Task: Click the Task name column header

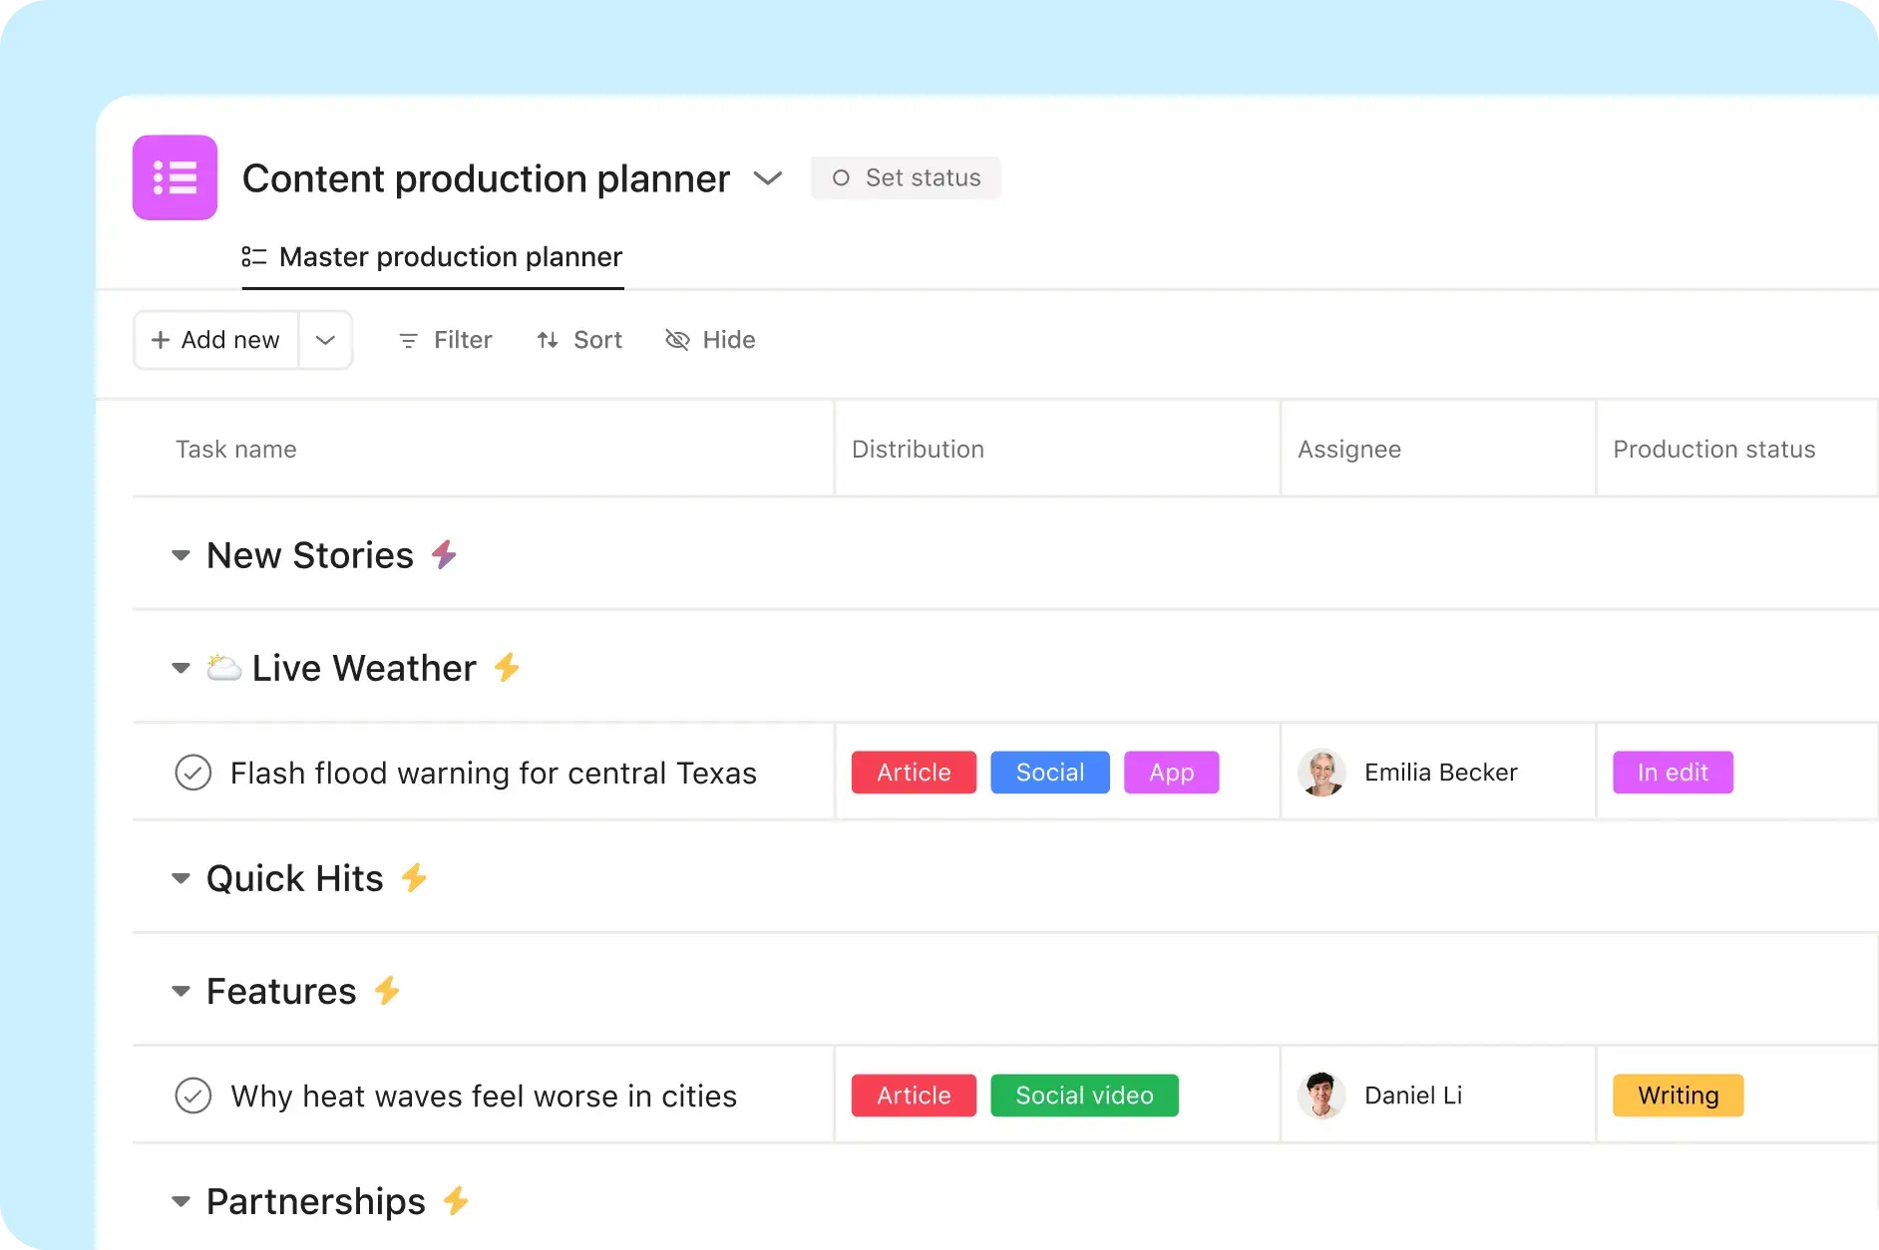Action: click(235, 450)
